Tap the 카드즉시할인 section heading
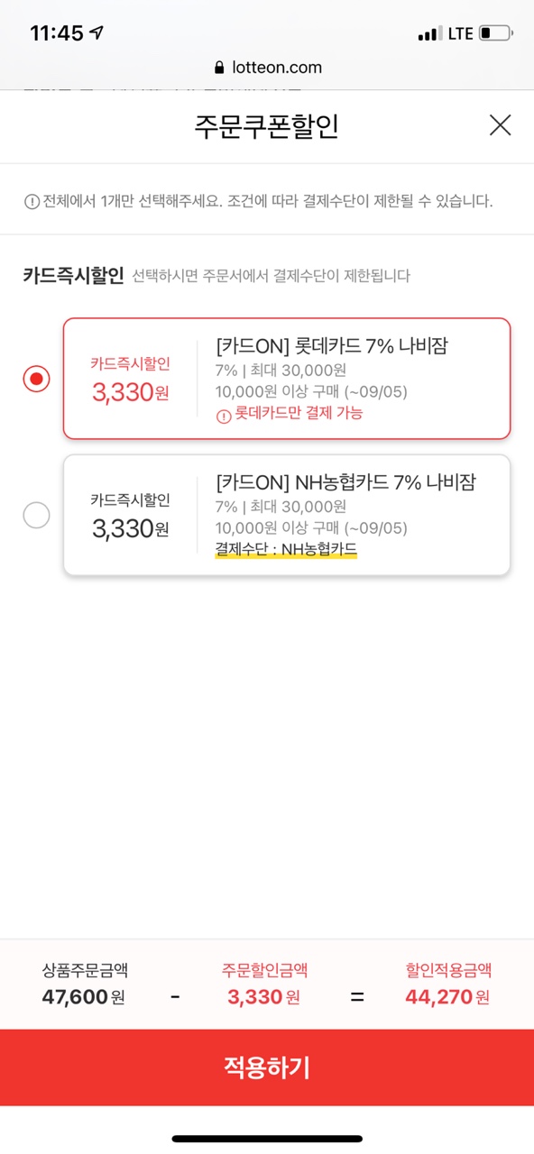This screenshot has height=1154, width=534. 73,276
